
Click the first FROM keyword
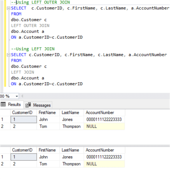pyautogui.click(x=16, y=14)
